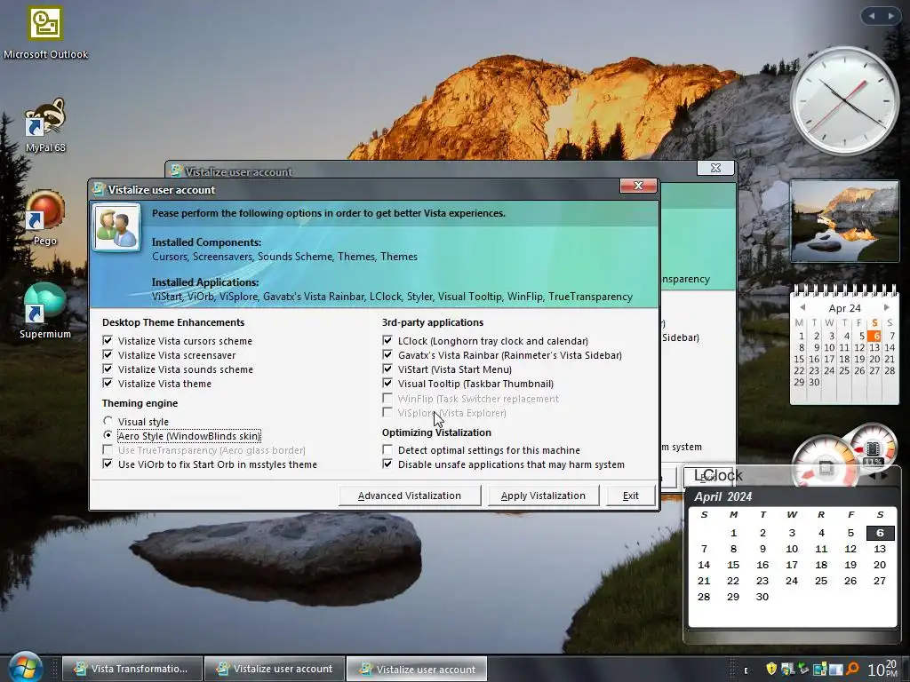Open the Microsoft Outlook desktop icon
Viewport: 910px width, 682px height.
pyautogui.click(x=45, y=32)
